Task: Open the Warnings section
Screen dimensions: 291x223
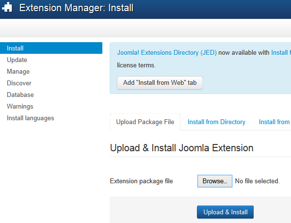Action: (x=20, y=107)
